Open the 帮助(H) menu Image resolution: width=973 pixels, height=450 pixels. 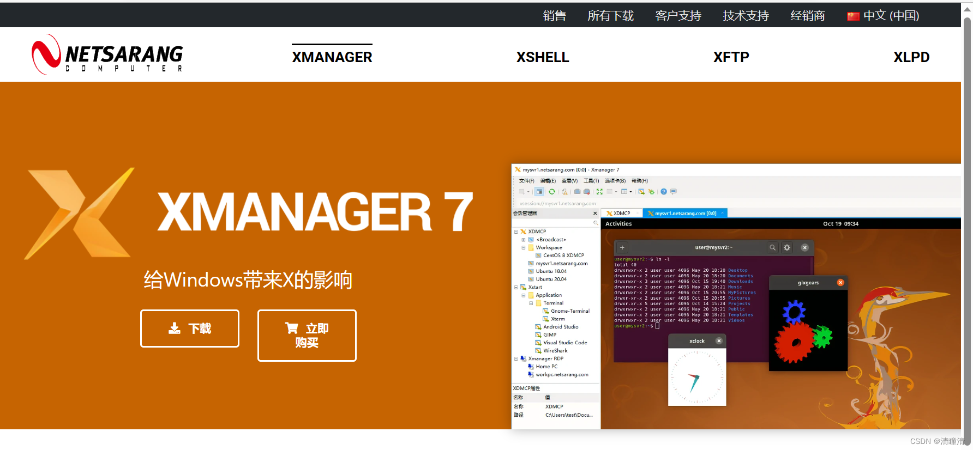point(640,181)
